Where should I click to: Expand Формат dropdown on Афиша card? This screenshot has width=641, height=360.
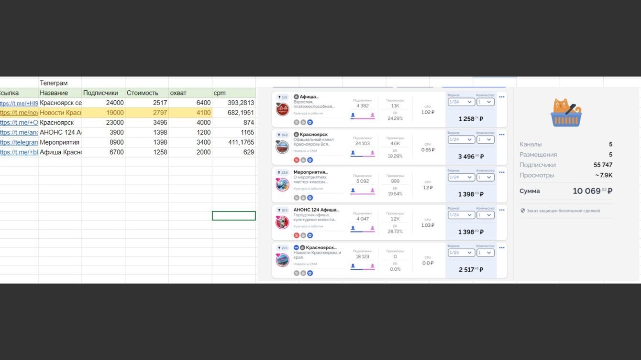461,102
